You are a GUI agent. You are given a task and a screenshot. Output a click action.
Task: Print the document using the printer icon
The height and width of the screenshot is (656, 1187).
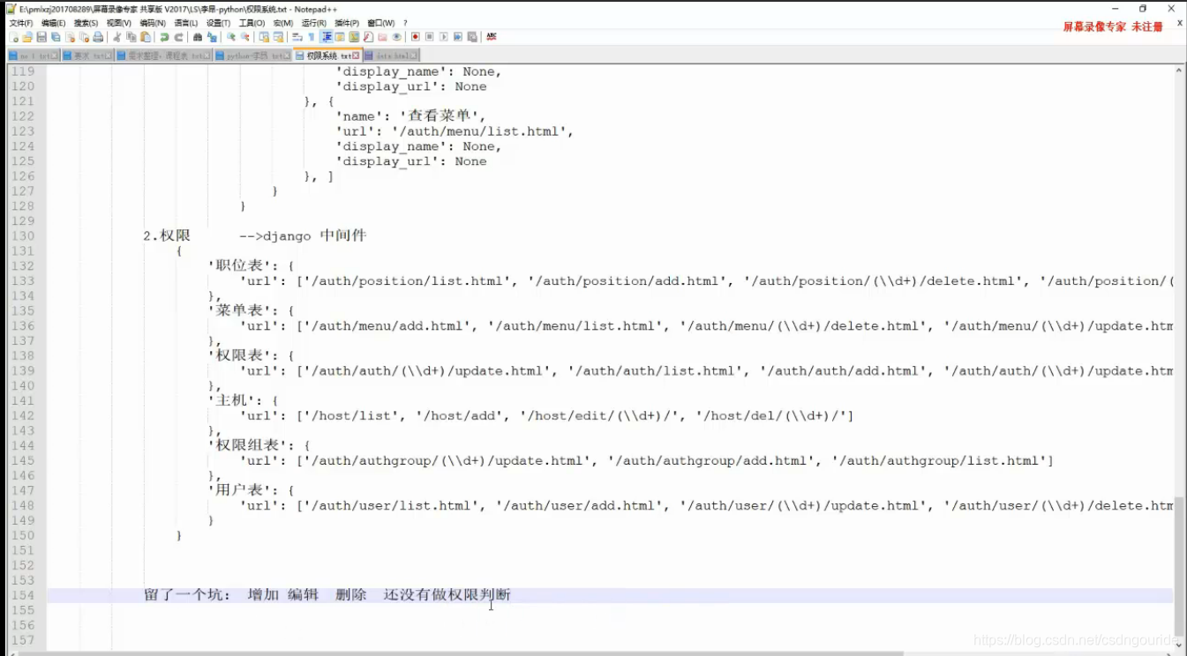point(98,37)
